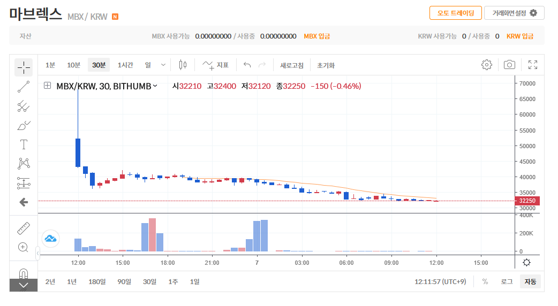Image resolution: width=558 pixels, height=306 pixels.
Task: Open chart settings gear icon
Action: 486,65
